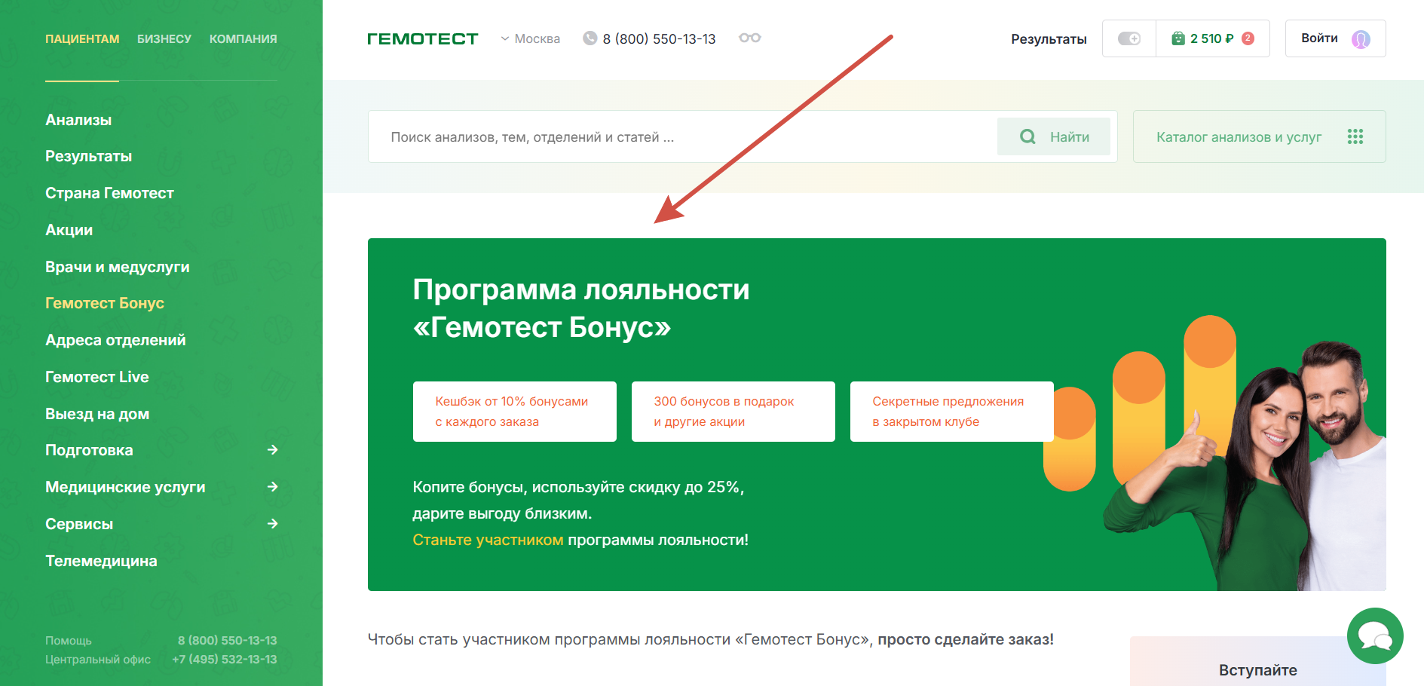Image resolution: width=1424 pixels, height=686 pixels.
Task: Open the chat bubble widget
Action: [x=1375, y=636]
